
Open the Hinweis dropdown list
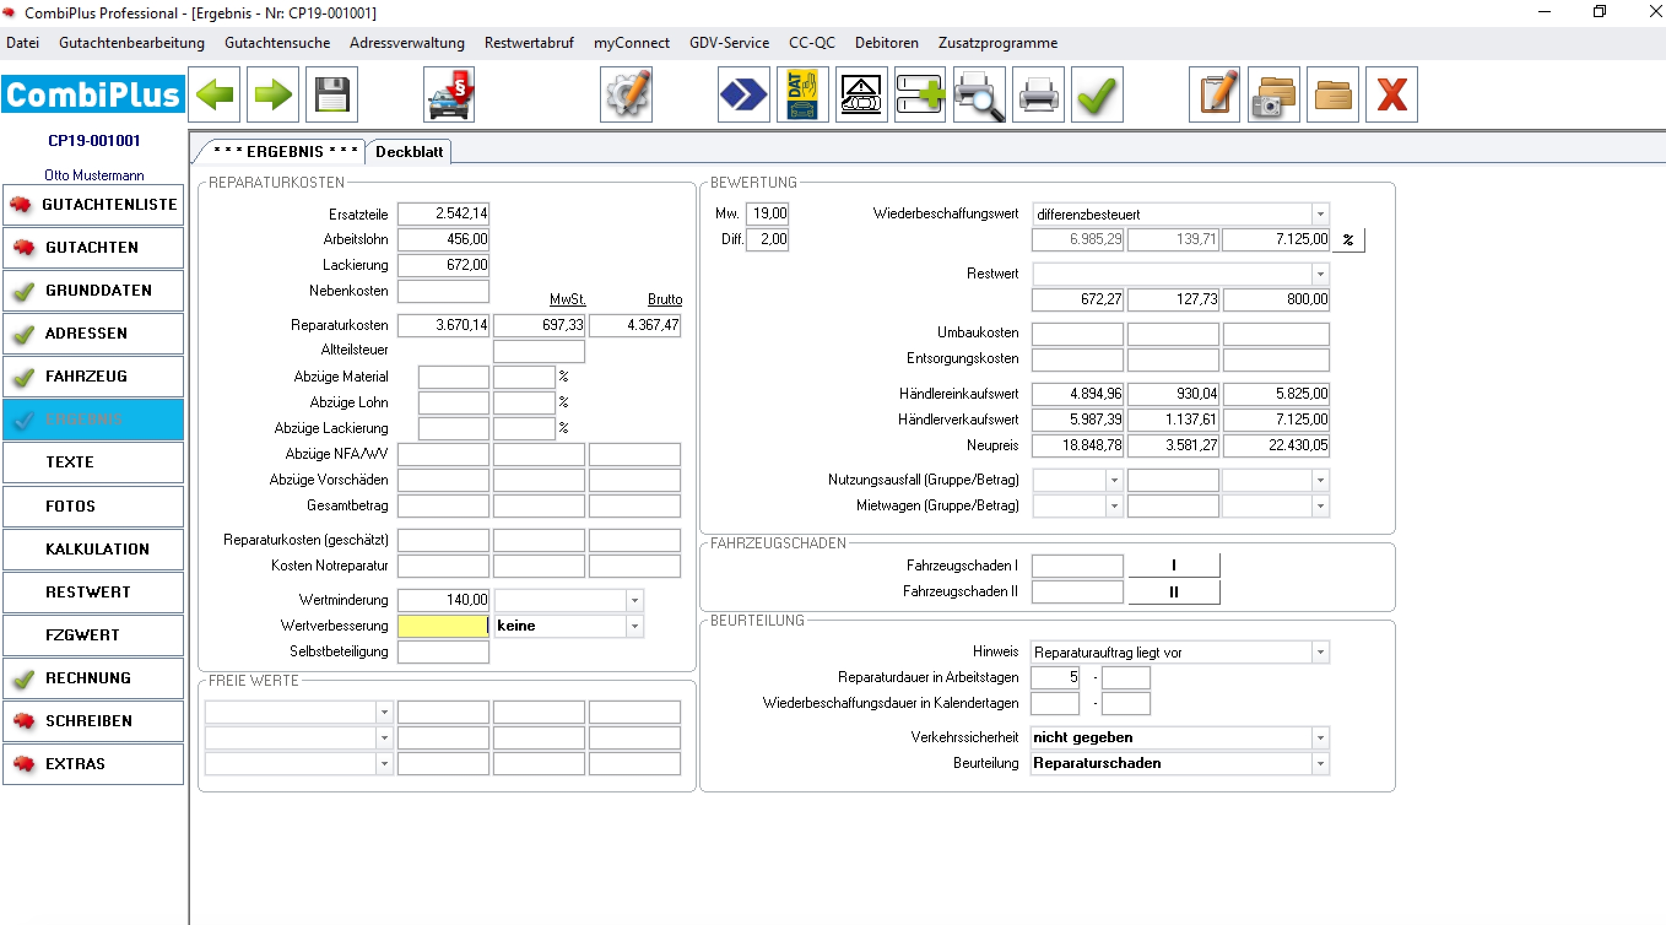(x=1320, y=652)
